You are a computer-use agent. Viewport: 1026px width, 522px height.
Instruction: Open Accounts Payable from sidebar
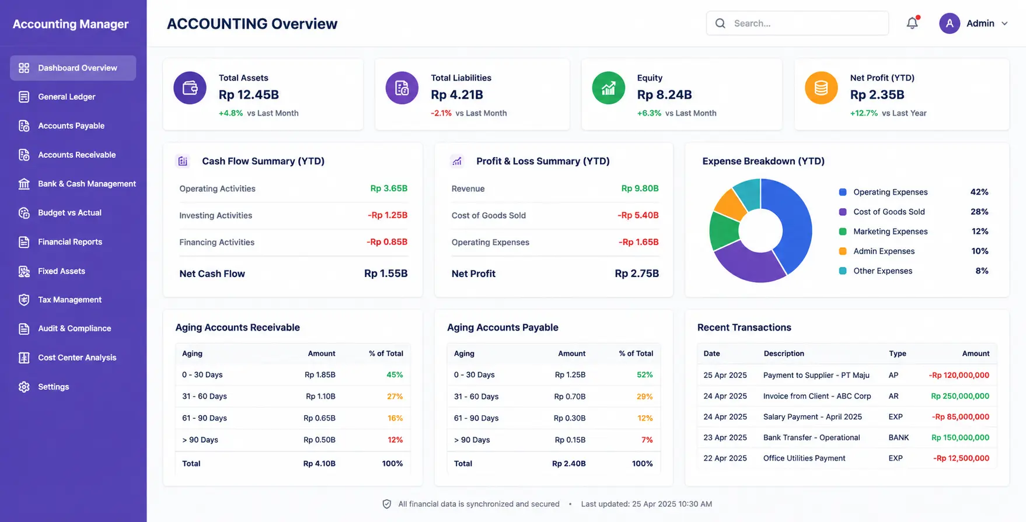71,126
